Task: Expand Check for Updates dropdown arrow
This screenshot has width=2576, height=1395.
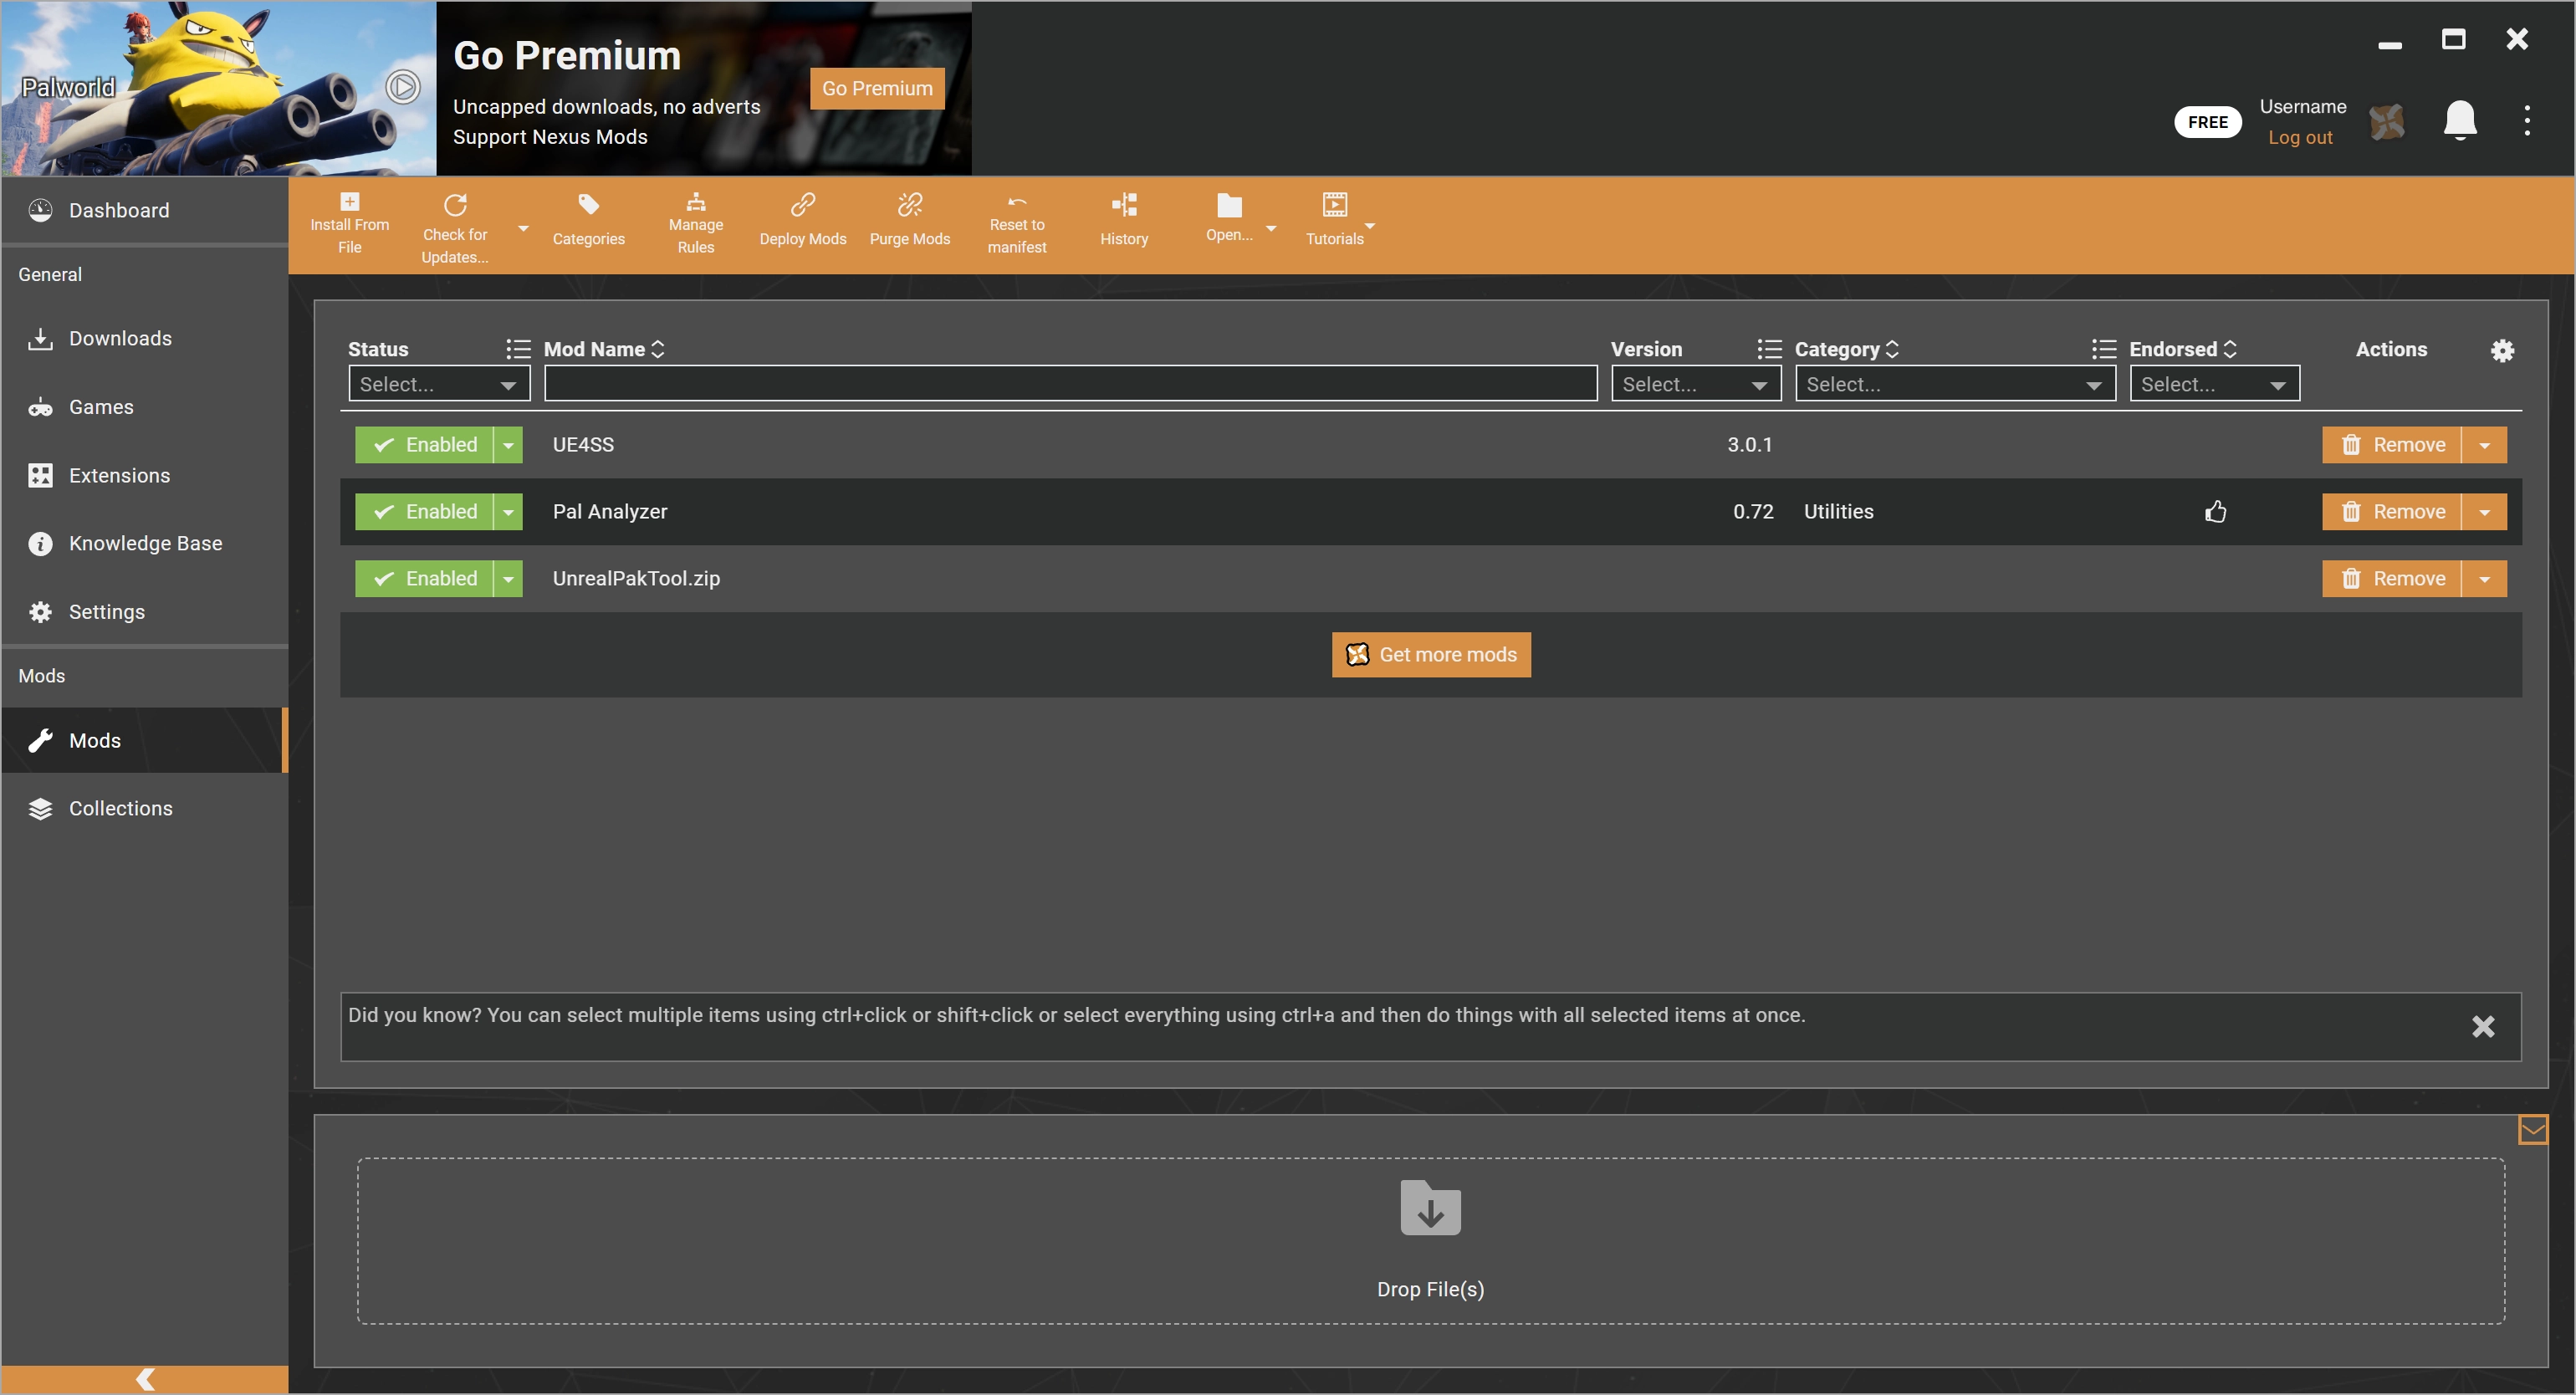Action: coord(522,229)
